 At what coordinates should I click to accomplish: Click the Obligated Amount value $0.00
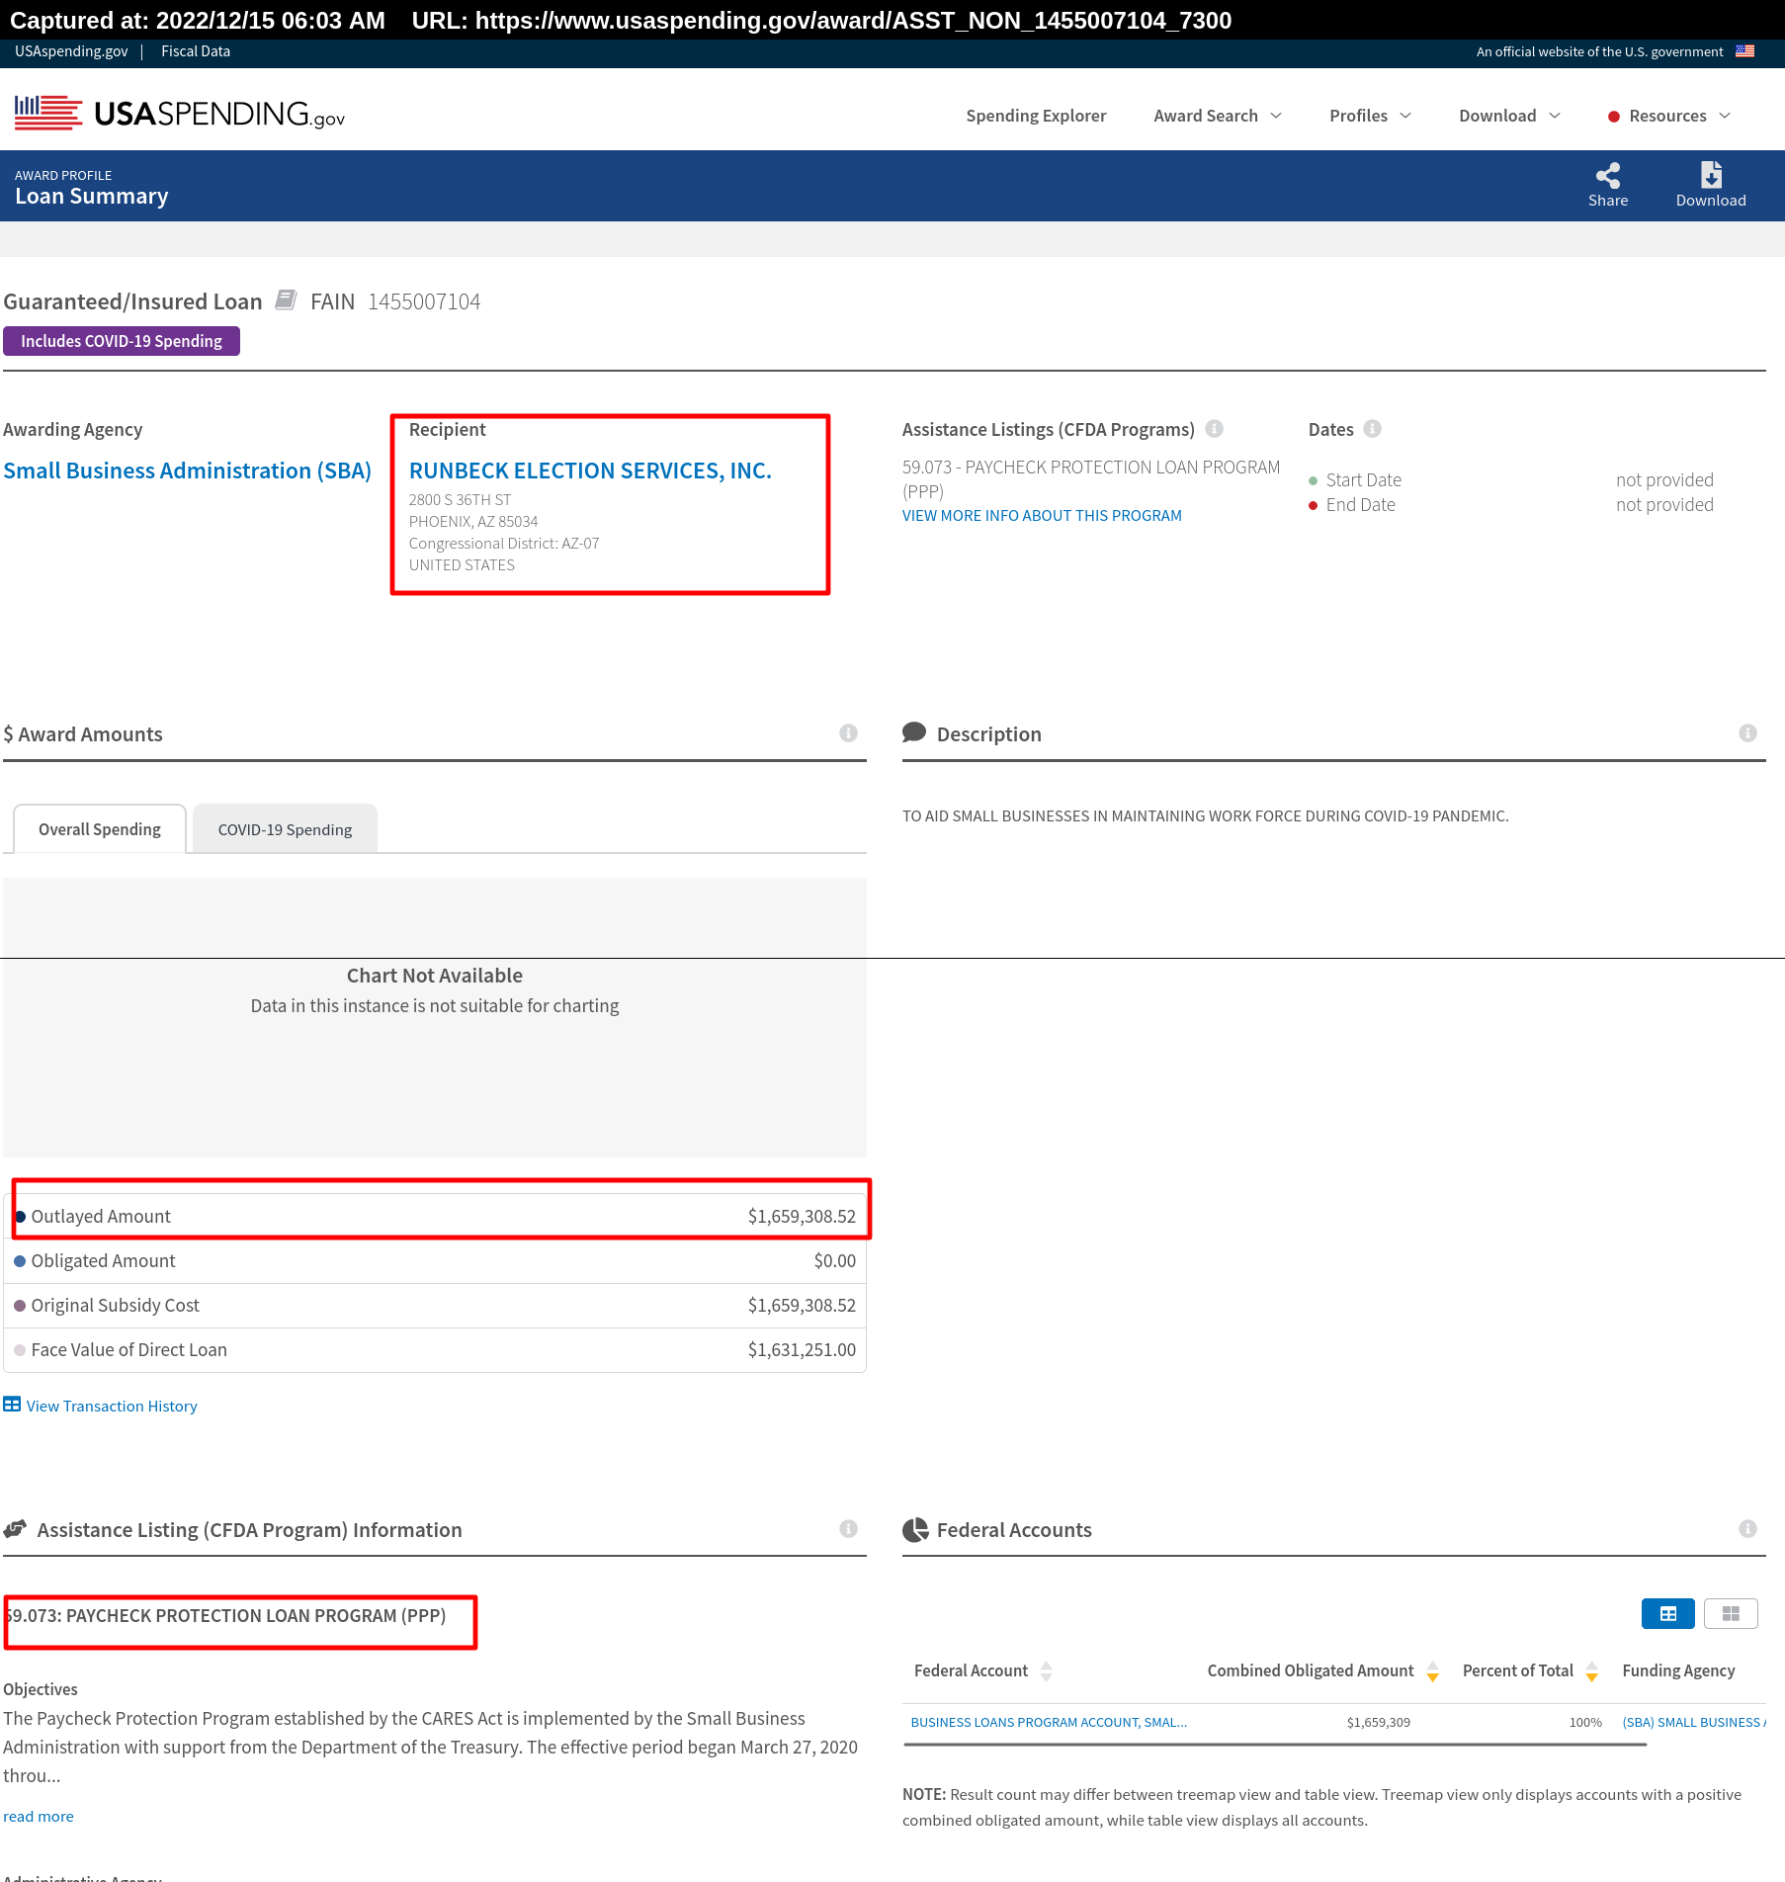point(835,1261)
